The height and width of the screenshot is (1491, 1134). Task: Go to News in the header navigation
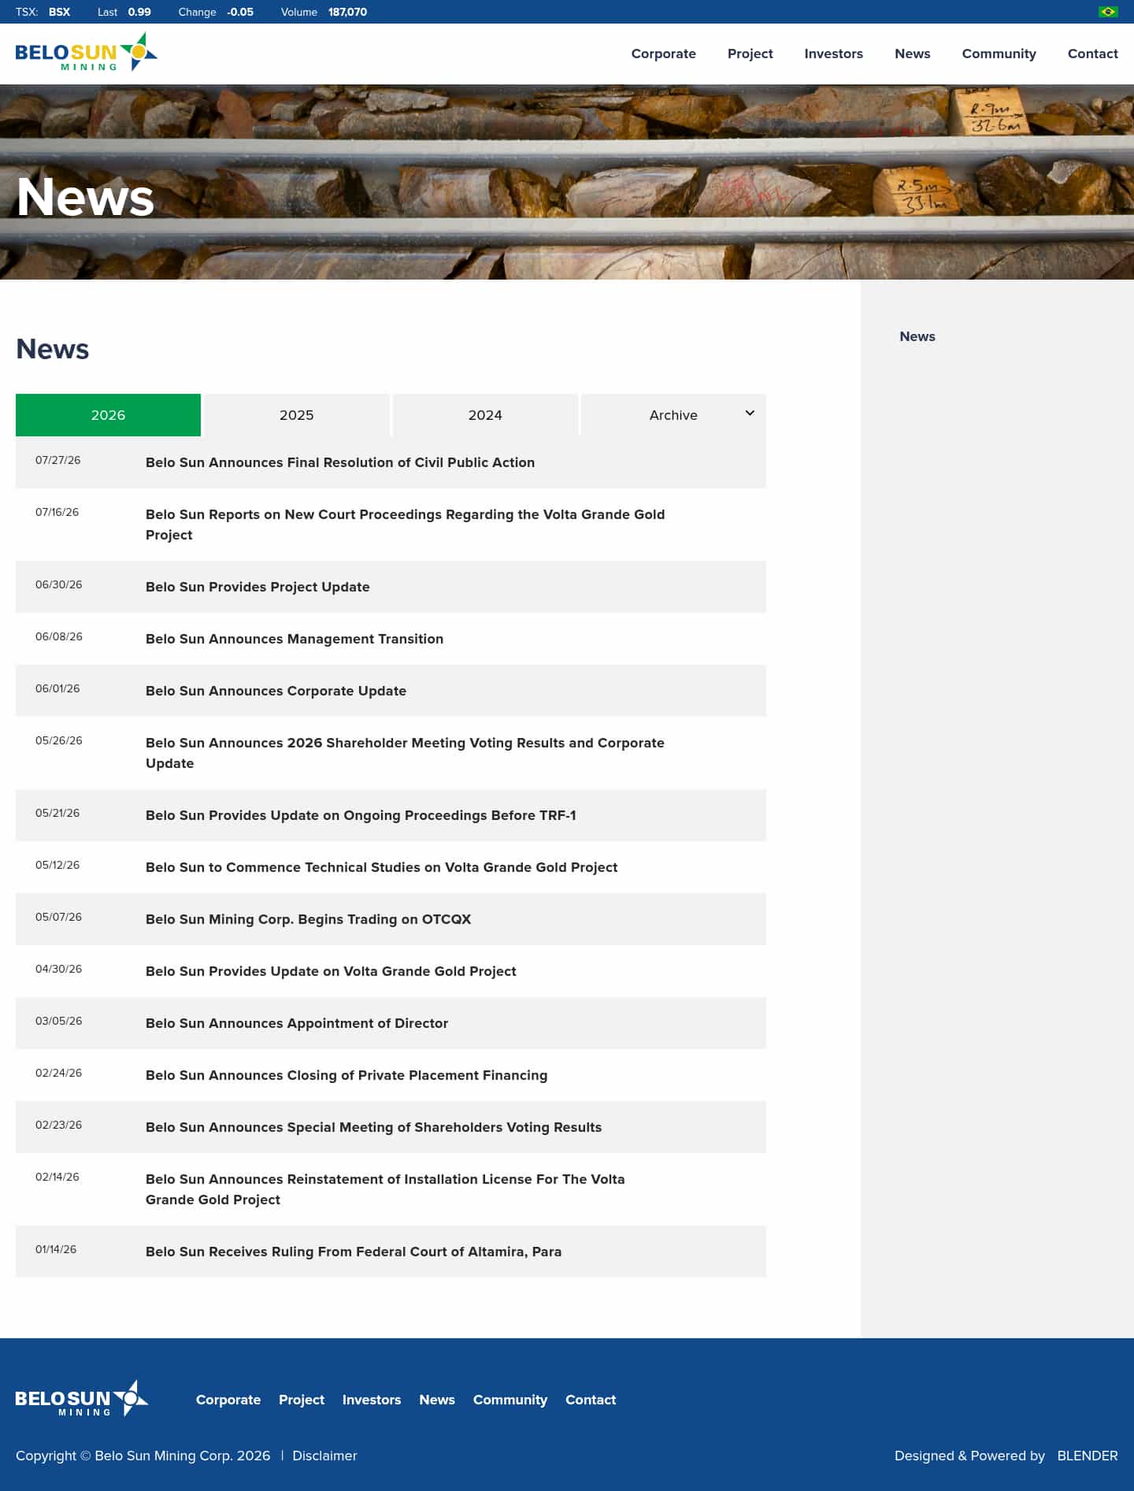(913, 54)
